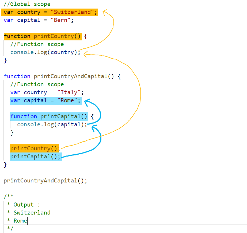
Task: Place cursor after Rome in the output comment
Action: pyautogui.click(x=27, y=221)
